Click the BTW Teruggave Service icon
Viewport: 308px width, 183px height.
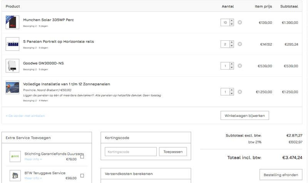click(15, 175)
